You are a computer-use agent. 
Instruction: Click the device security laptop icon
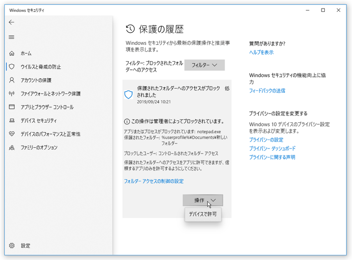12,120
